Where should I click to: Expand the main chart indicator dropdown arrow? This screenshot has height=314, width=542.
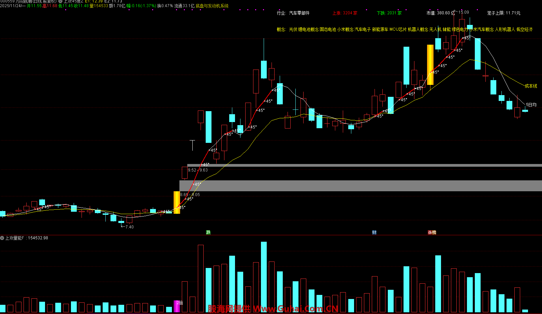(60, 1)
